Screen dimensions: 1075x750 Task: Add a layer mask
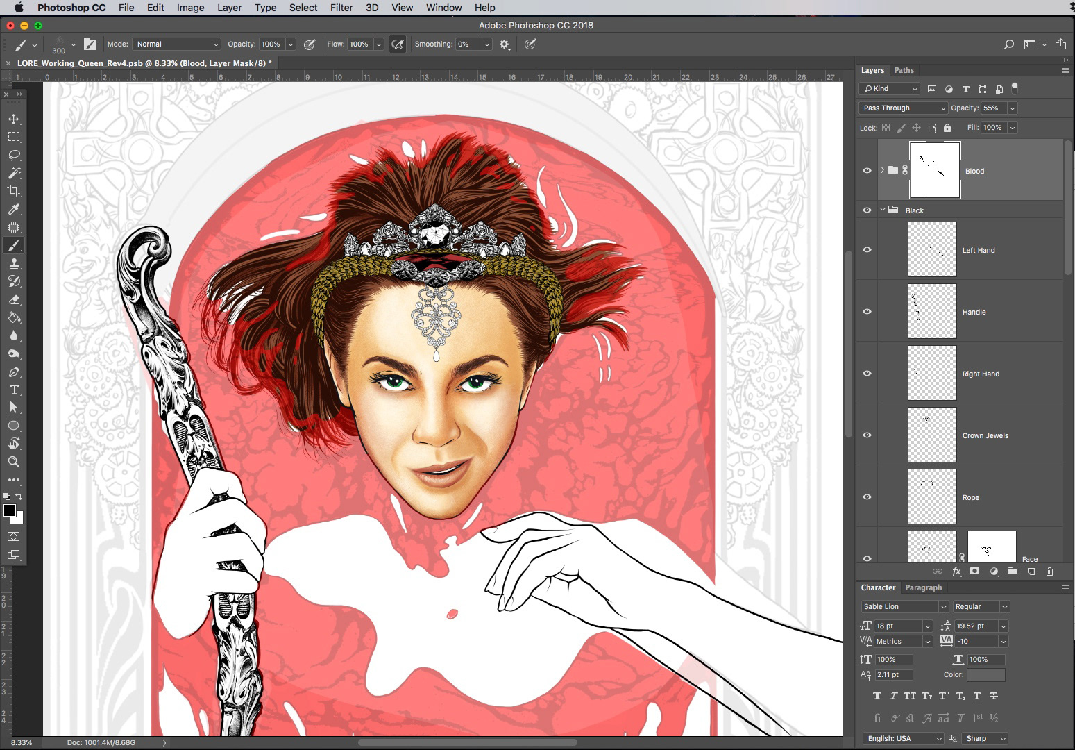(x=975, y=571)
